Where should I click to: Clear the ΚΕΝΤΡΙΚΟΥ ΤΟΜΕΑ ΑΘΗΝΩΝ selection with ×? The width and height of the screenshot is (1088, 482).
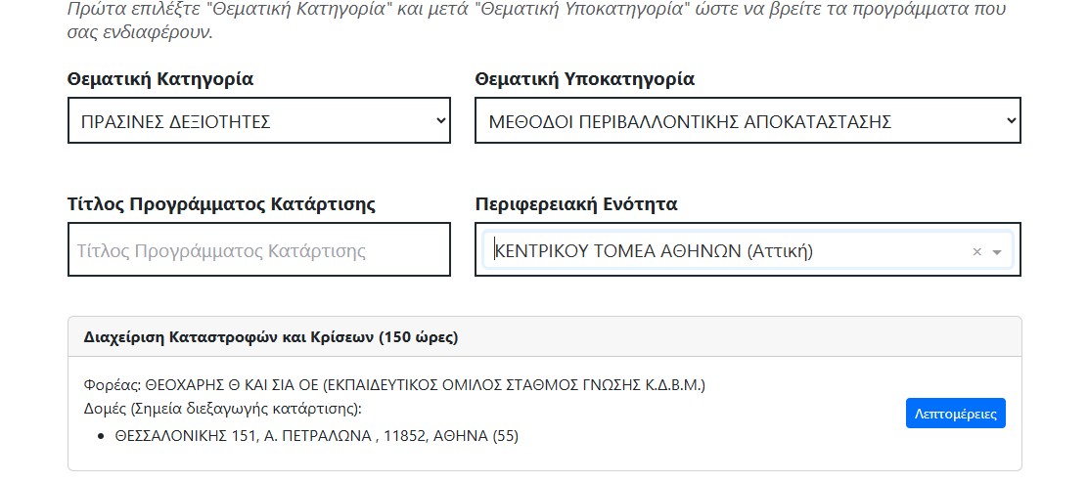pos(977,251)
